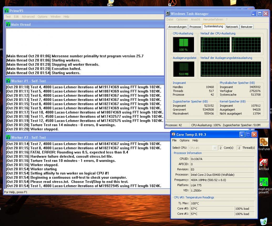Image resolution: width=272 pixels, height=226 pixels.
Task: Open Task Manager Datei menu
Action: 170,19
